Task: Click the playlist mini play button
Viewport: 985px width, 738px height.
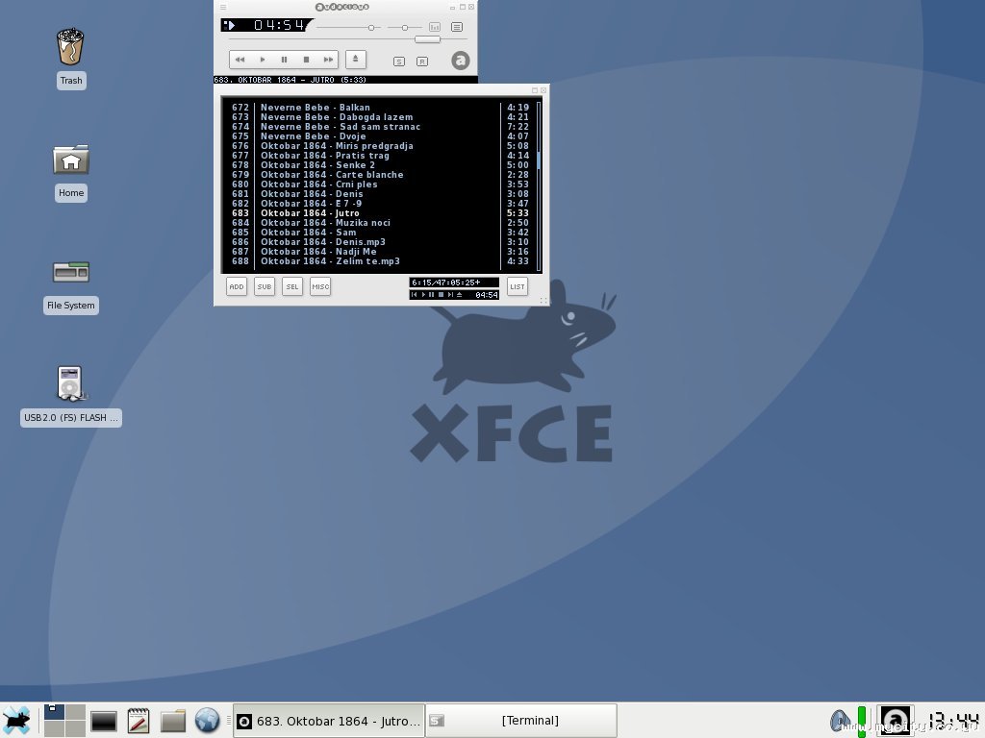Action: 423,294
